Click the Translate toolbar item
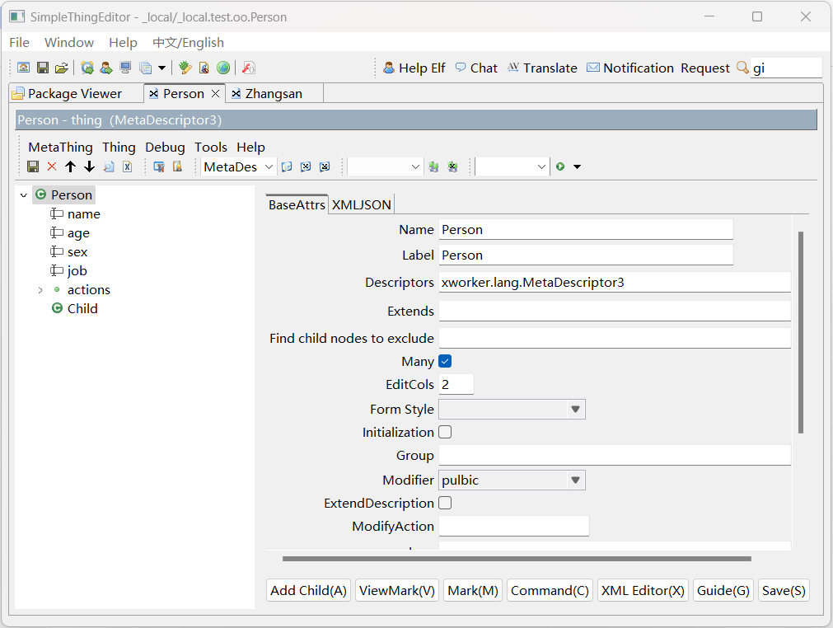Viewport: 833px width, 628px height. point(541,68)
